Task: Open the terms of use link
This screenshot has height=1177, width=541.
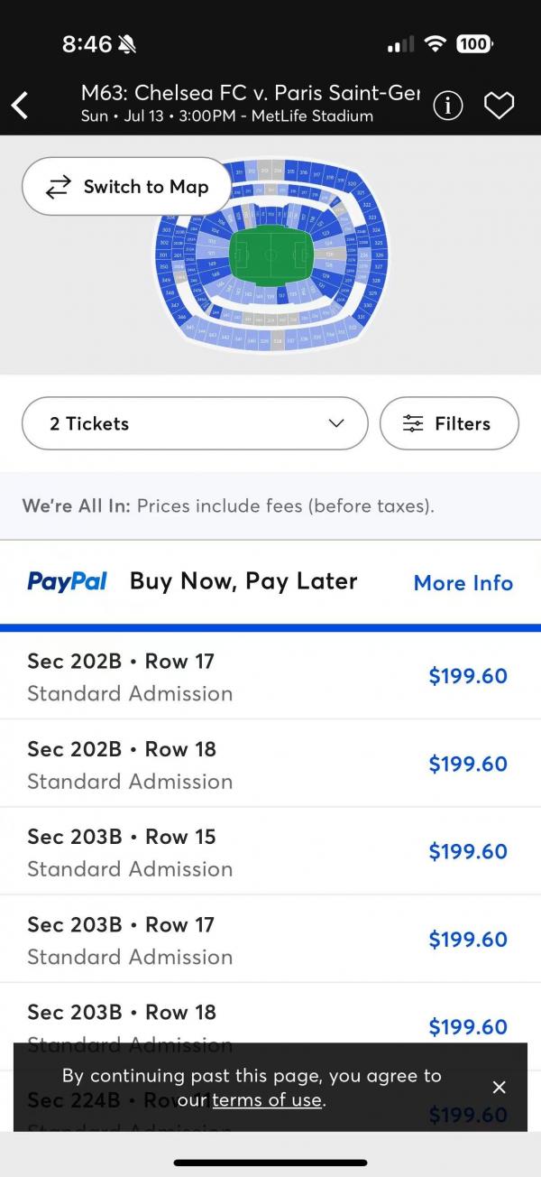Action: [x=267, y=1099]
